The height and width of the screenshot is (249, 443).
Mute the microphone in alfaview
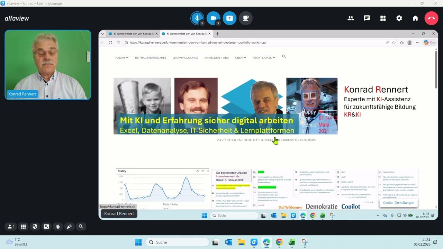[197, 18]
